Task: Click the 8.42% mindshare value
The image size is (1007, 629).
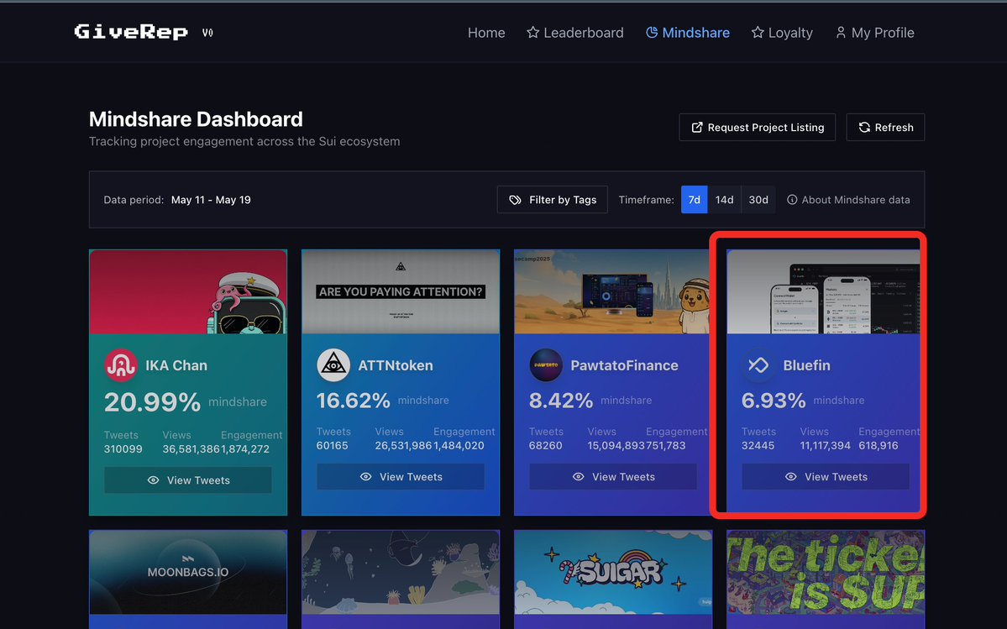Action: (x=561, y=401)
